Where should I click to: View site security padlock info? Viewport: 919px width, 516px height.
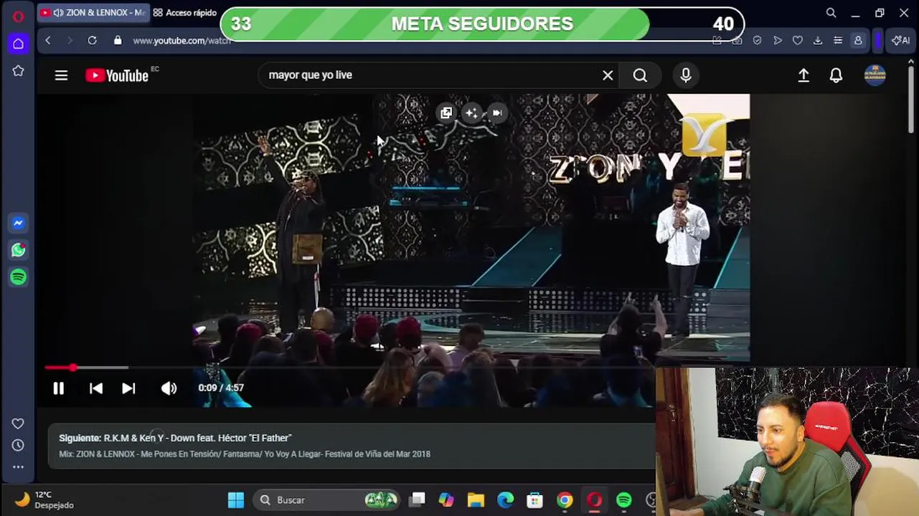(118, 41)
